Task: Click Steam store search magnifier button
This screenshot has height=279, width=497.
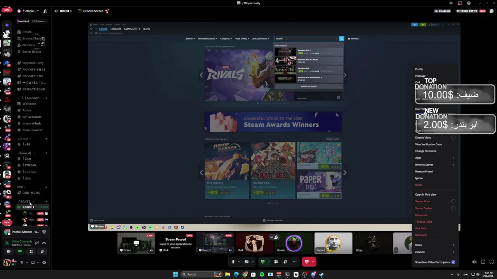Action: [x=342, y=39]
